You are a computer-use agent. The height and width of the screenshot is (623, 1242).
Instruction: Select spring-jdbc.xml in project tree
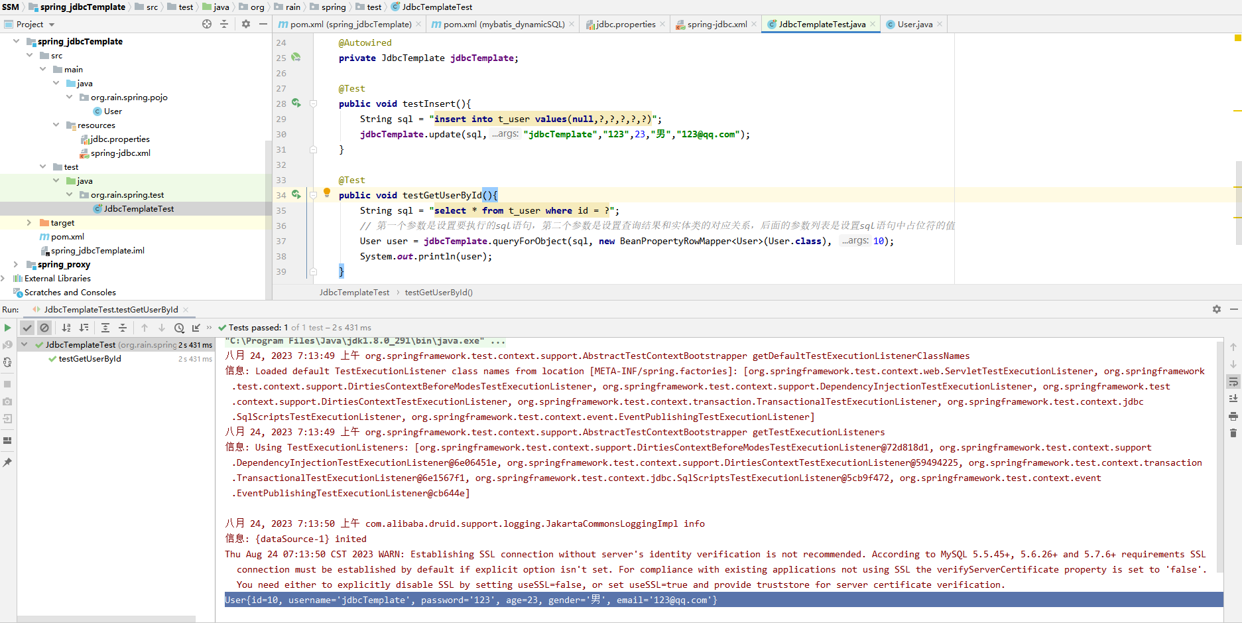120,153
